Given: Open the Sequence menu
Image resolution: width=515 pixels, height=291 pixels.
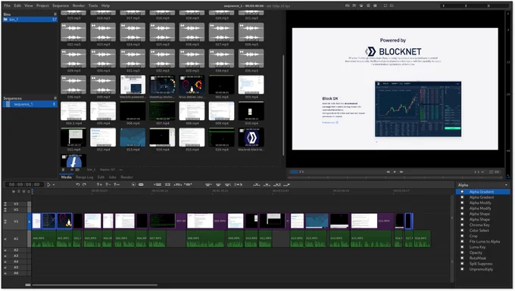Looking at the screenshot, I should tap(61, 5).
